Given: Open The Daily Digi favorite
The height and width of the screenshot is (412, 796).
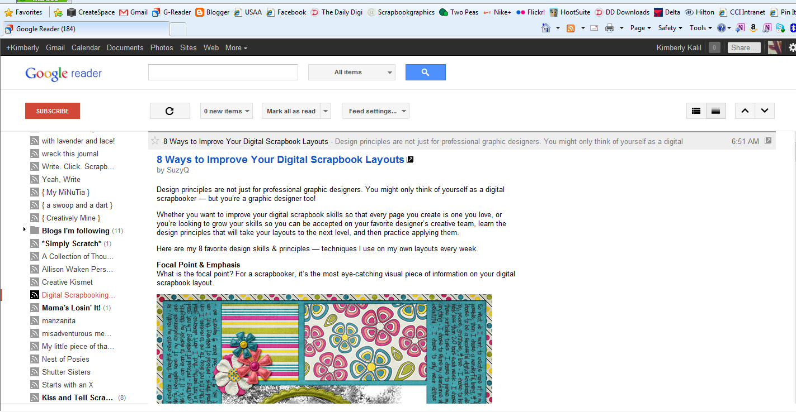Looking at the screenshot, I should (x=337, y=12).
